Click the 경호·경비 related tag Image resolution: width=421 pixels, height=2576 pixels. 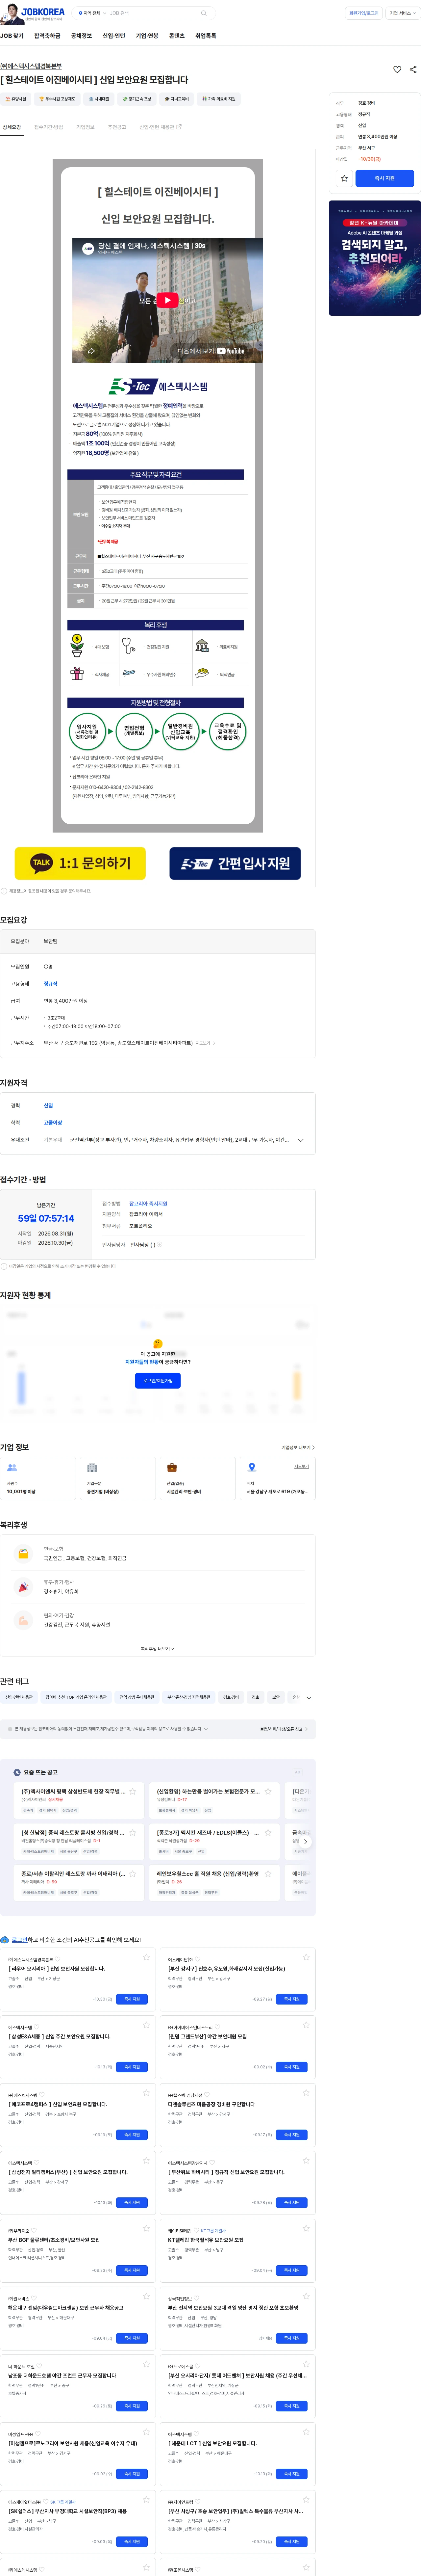[231, 1697]
